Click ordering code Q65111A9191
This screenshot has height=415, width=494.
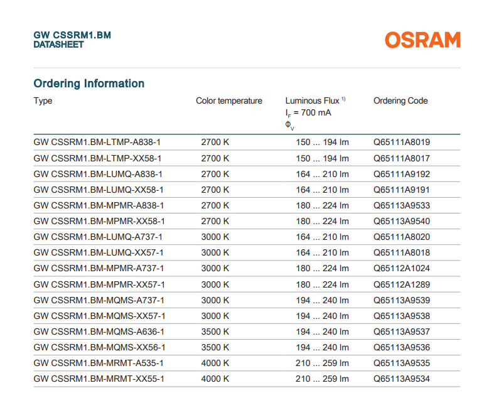[x=401, y=190]
